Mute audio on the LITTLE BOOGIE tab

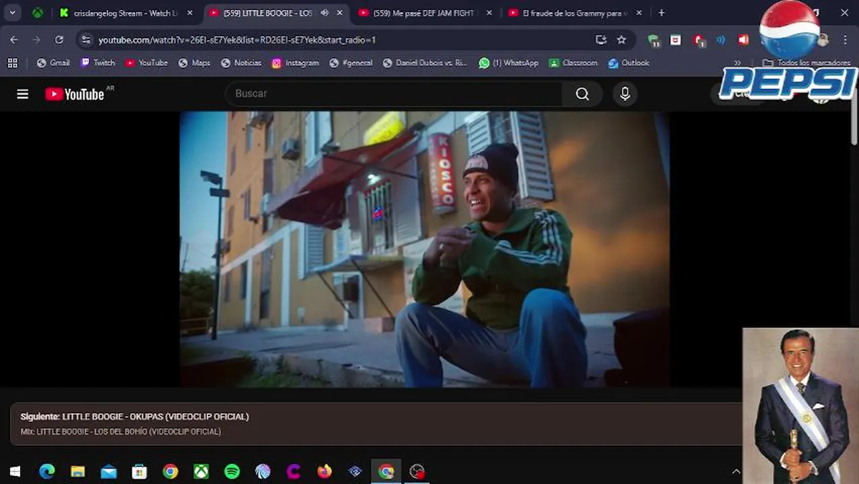[x=325, y=13]
